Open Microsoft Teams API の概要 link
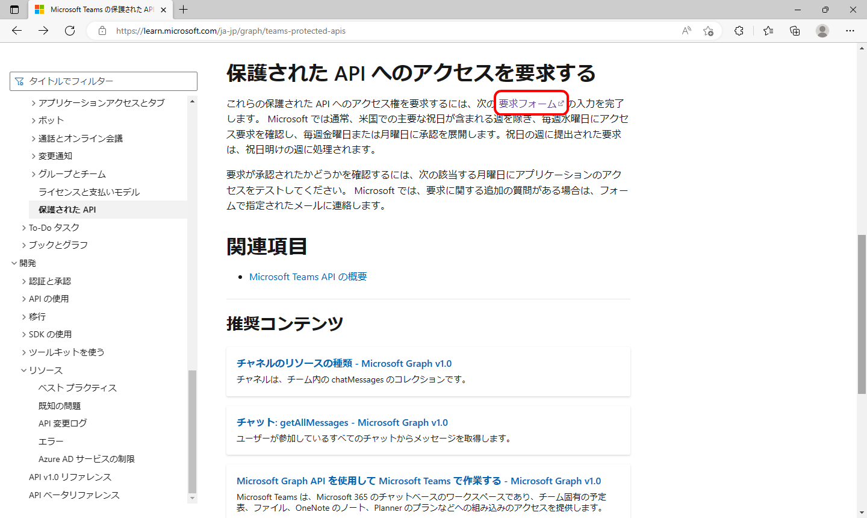867x518 pixels. 308,276
